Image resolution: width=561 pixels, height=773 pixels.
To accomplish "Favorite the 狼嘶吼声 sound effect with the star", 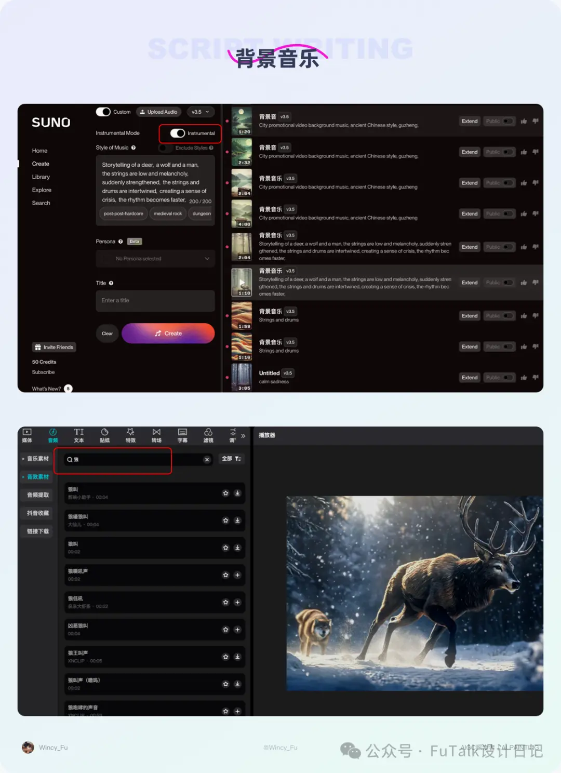I will point(225,575).
